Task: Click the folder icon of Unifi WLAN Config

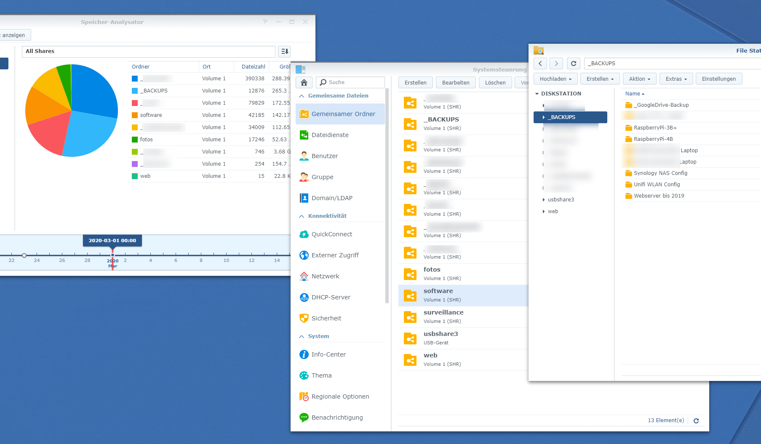Action: (629, 185)
